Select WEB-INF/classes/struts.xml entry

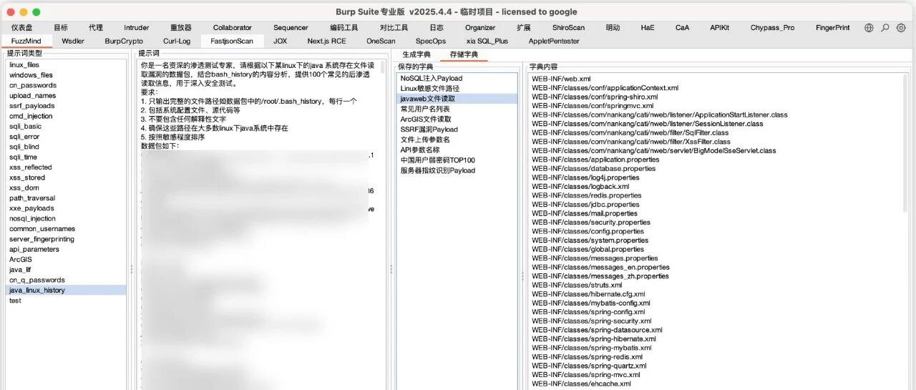pos(577,285)
